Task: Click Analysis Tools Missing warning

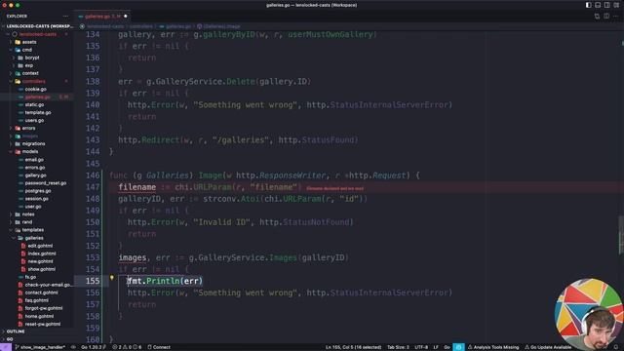Action: [x=493, y=347]
